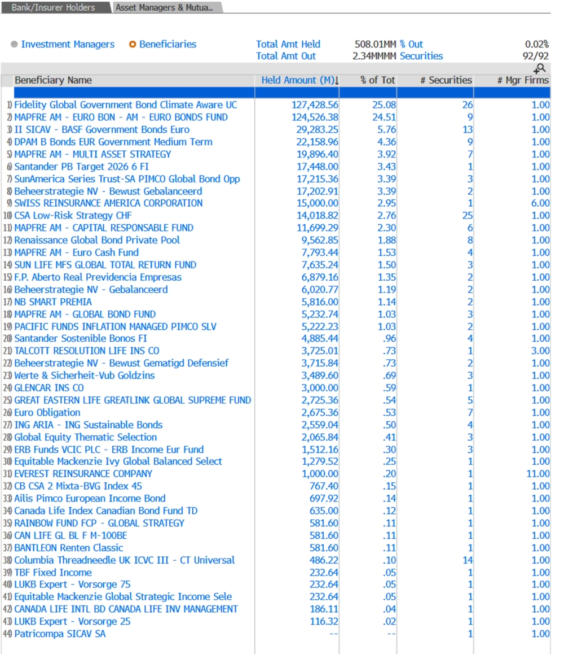Click the Total Amt Held label
This screenshot has width=564, height=654.
[288, 44]
